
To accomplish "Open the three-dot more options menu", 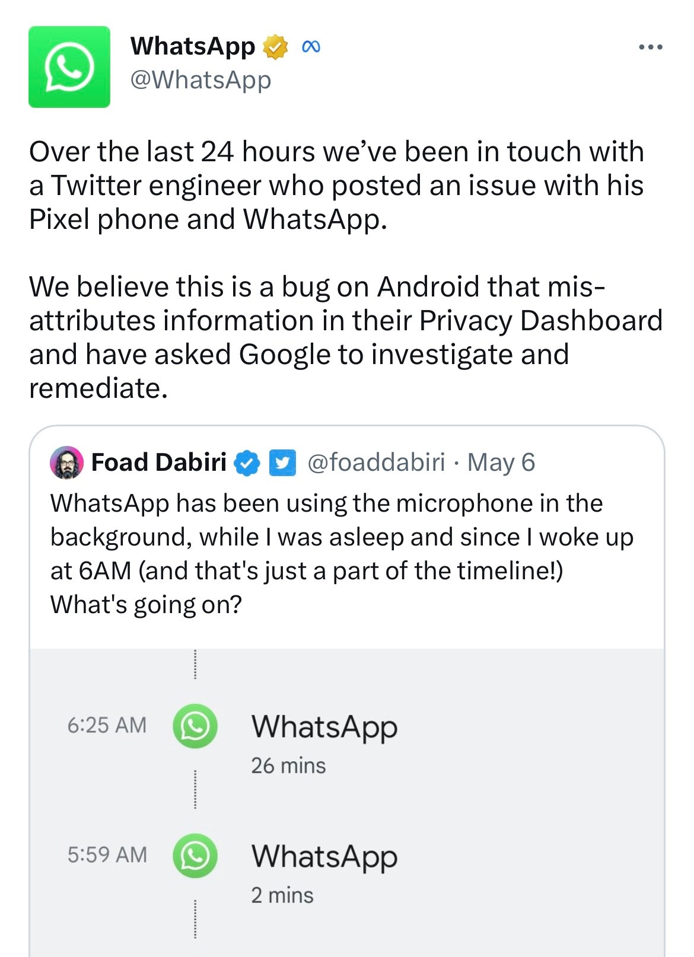I will point(650,47).
